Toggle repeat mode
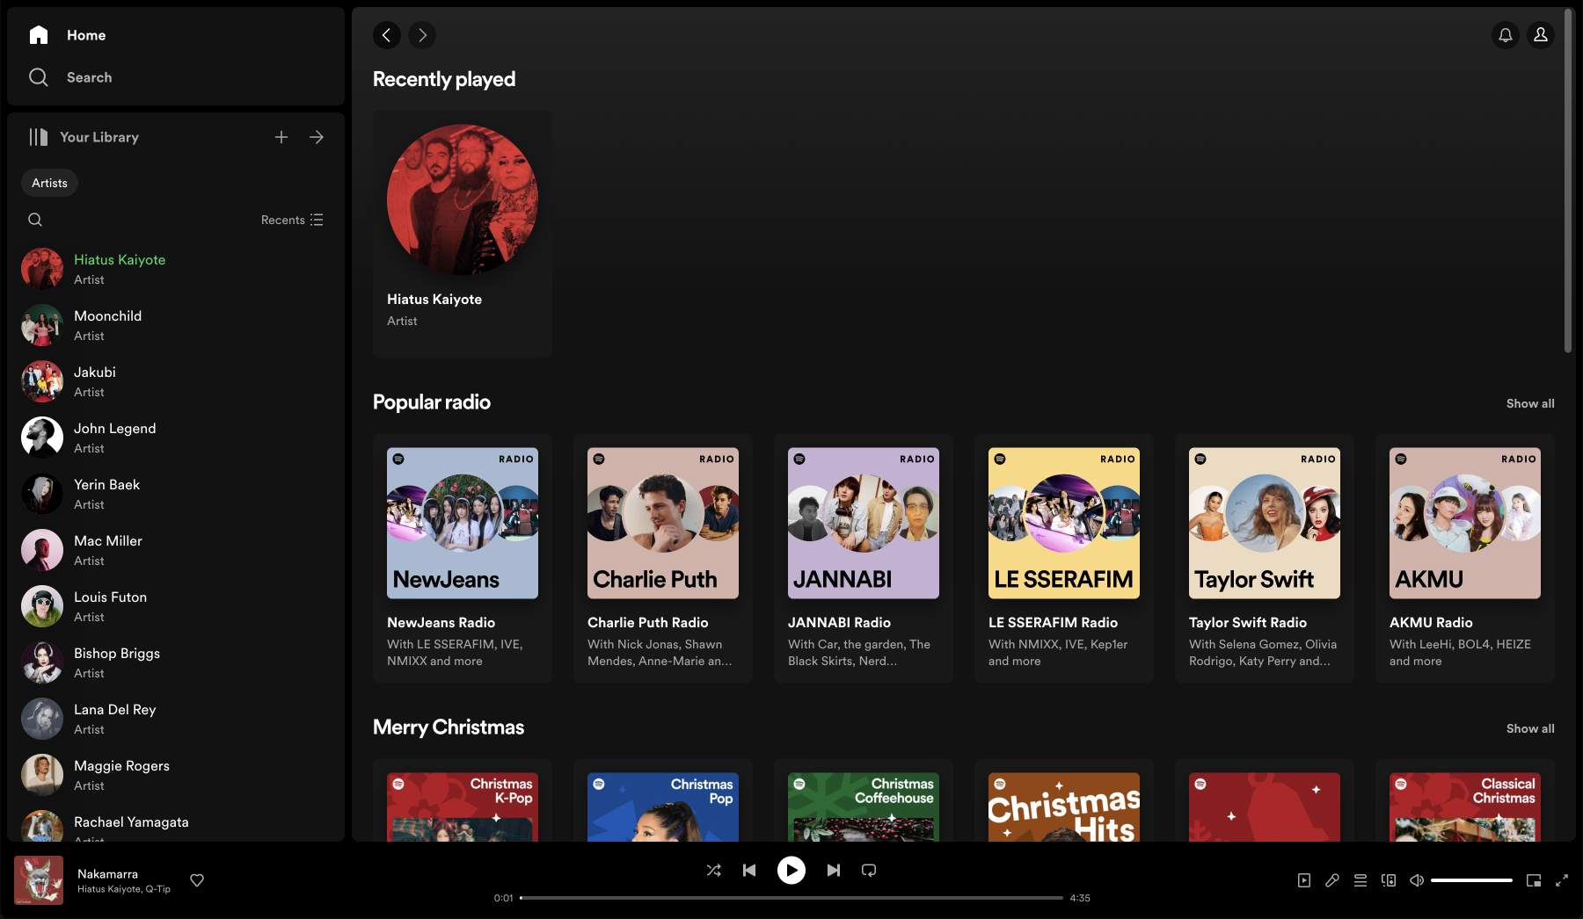Screen dimensions: 1583x919 coord(869,870)
